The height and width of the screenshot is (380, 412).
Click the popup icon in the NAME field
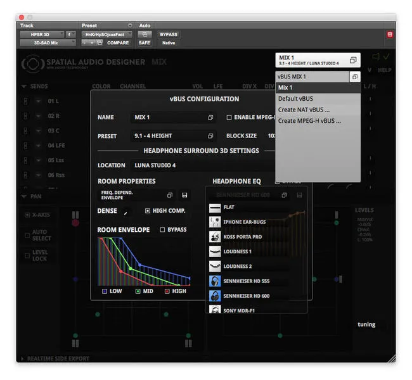[x=210, y=117]
